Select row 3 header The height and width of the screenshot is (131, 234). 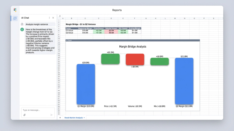coord(59,24)
